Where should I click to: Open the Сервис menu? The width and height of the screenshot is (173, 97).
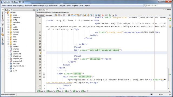(x=75, y=6)
